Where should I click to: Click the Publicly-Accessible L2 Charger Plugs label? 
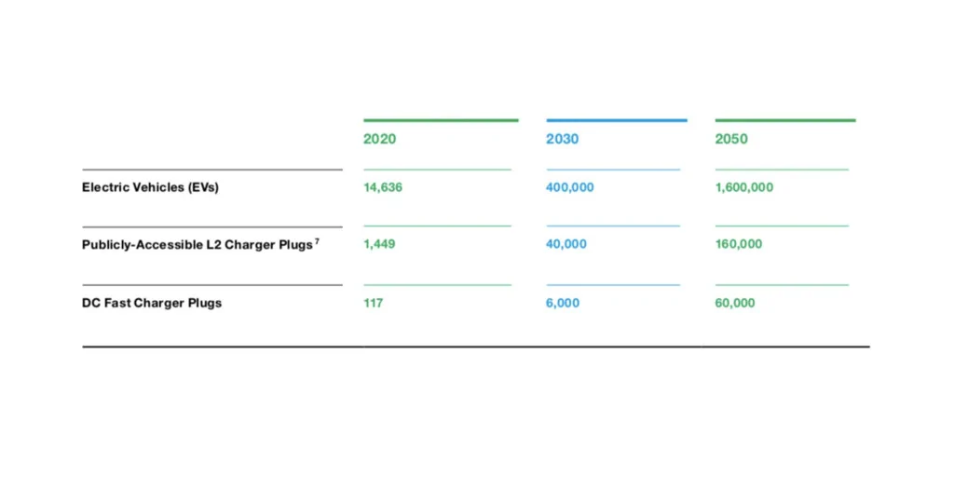click(197, 245)
